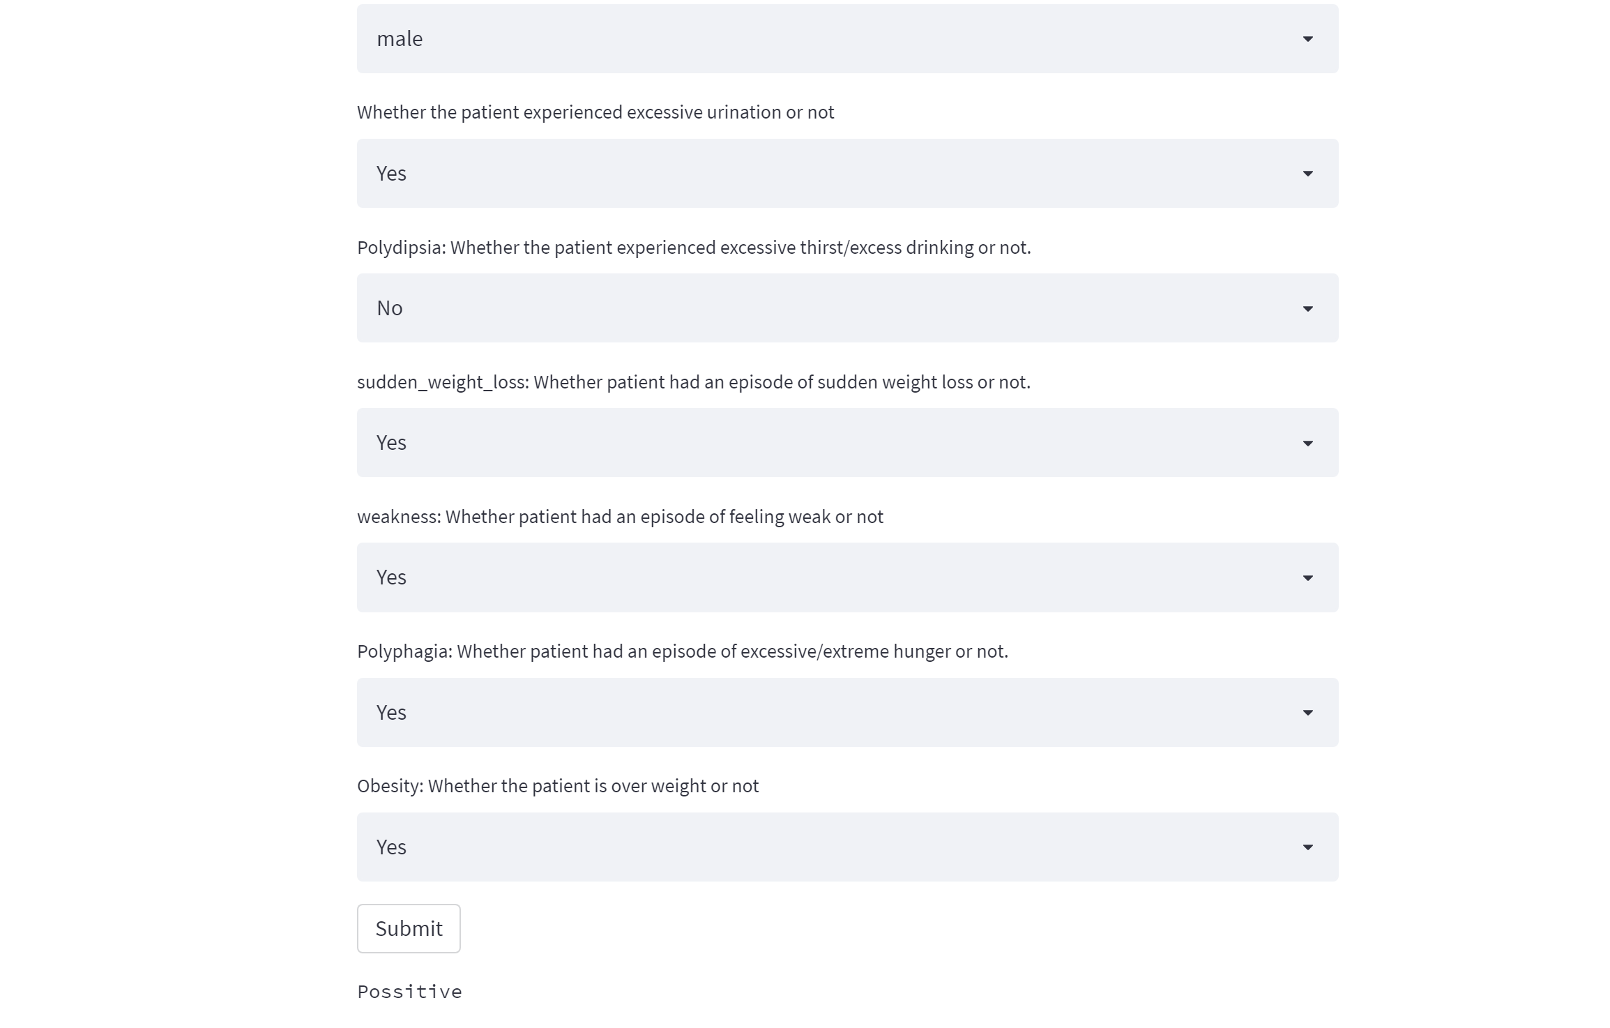Viewport: 1610px width, 1028px height.
Task: Click the arrow icon on the excessive urination dropdown
Action: click(1307, 174)
